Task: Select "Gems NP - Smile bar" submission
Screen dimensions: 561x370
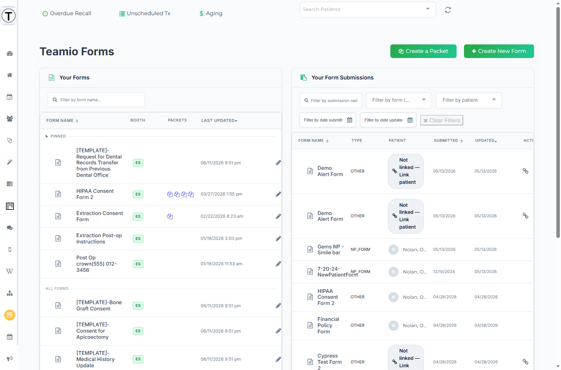Action: point(330,250)
